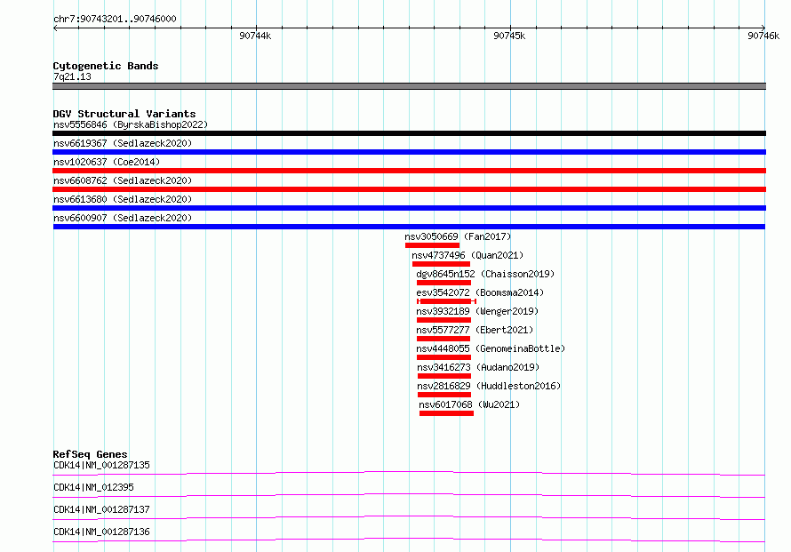Click the magenta line of CDK14|NM_001287136
Viewport: 791px width, 552px height.
(x=409, y=540)
